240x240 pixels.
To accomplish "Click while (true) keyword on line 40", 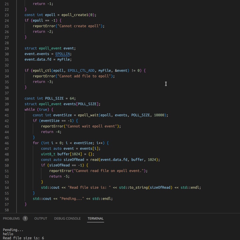I will pos(30,110).
